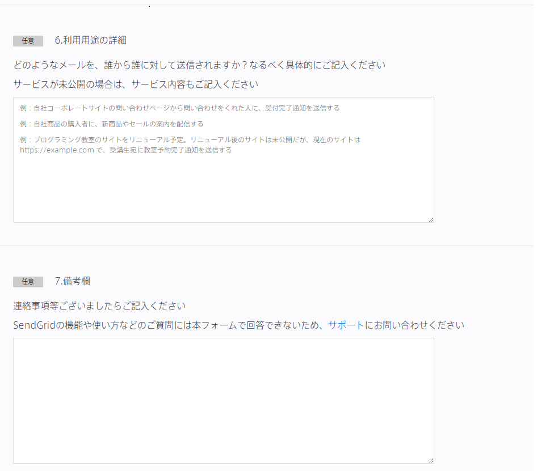Select the heading 7.備考欄
The width and height of the screenshot is (537, 471).
pos(73,281)
